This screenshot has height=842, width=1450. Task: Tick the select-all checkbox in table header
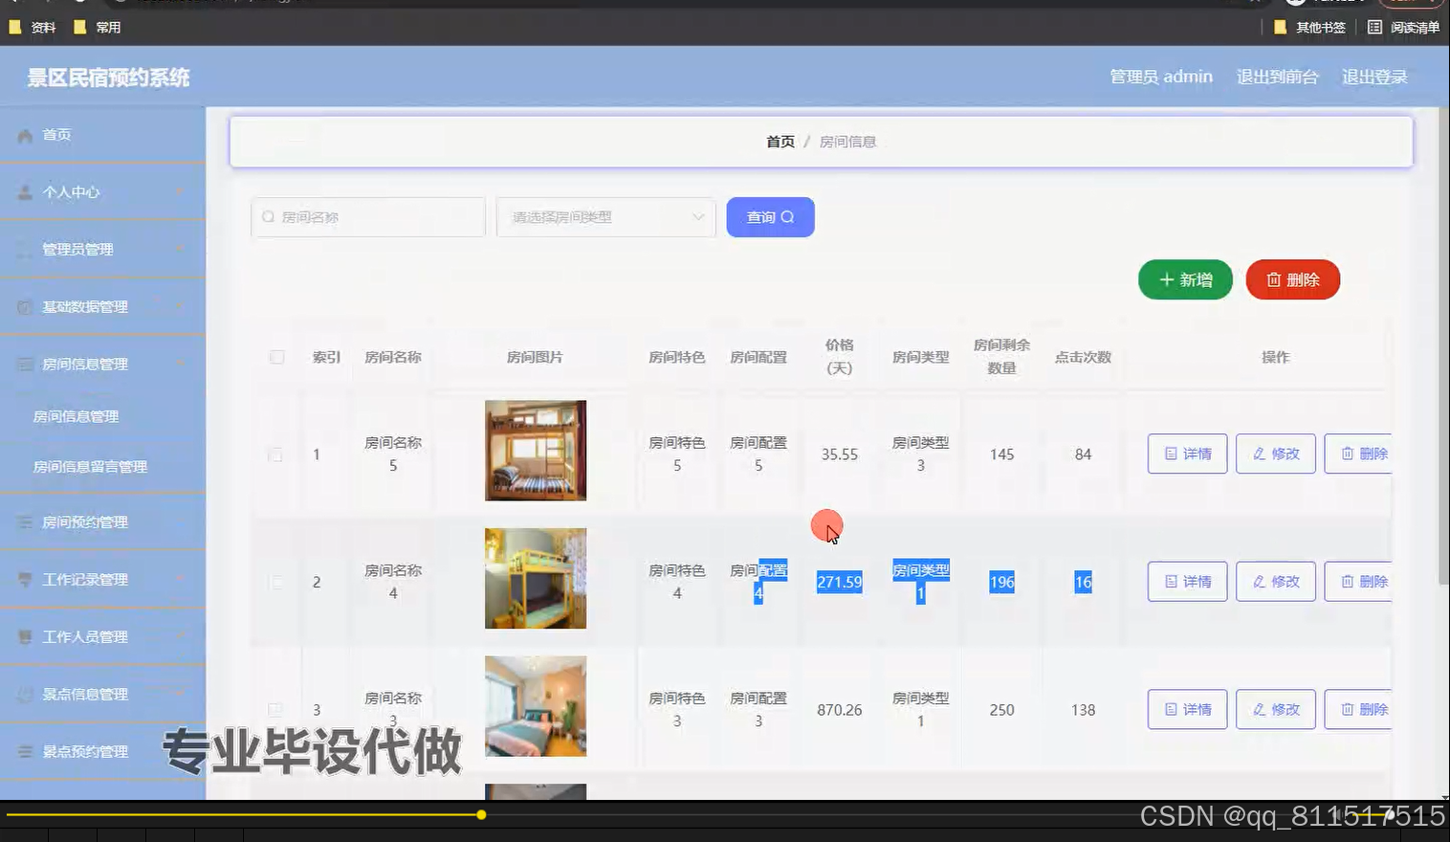[276, 357]
